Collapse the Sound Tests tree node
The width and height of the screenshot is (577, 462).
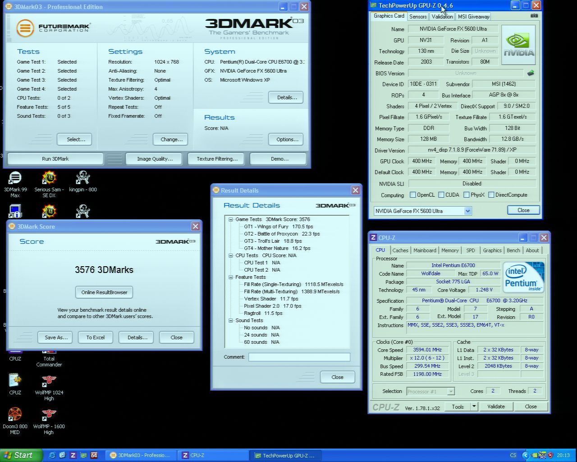(x=231, y=320)
